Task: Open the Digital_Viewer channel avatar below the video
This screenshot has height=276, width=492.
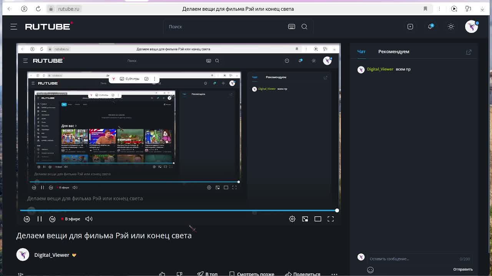Action: point(23,255)
